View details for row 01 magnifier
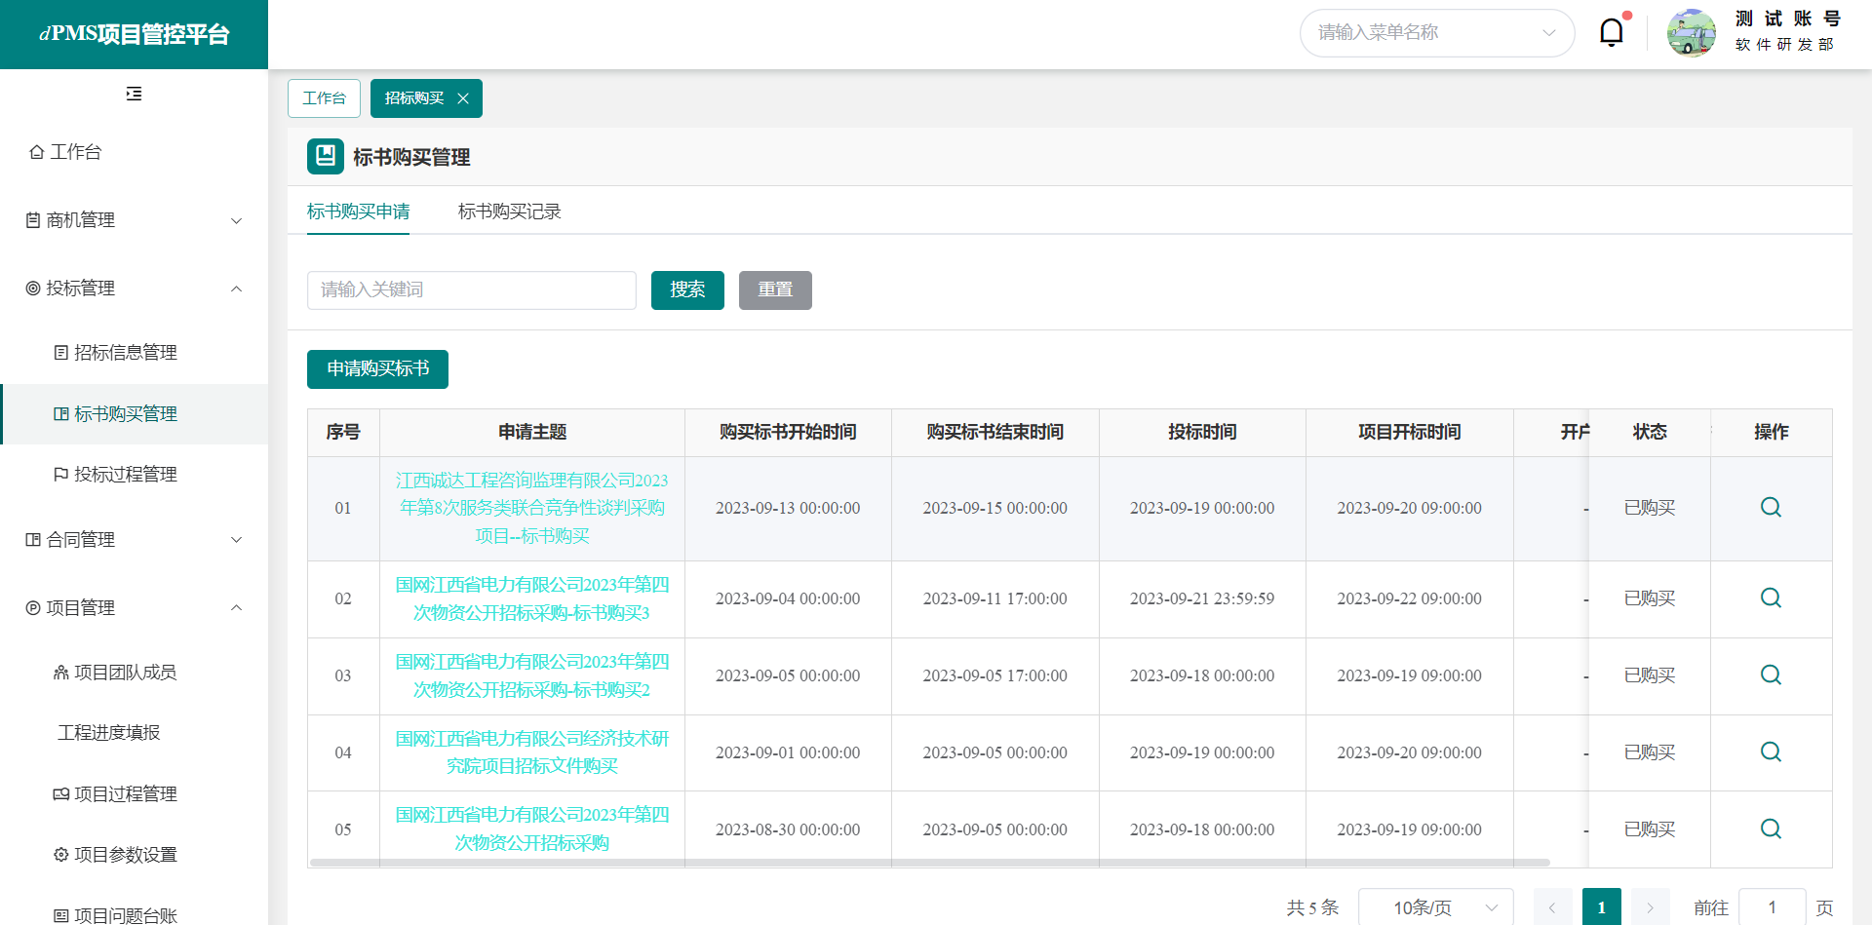Screen dimensions: 1872x925 pyautogui.click(x=1771, y=508)
